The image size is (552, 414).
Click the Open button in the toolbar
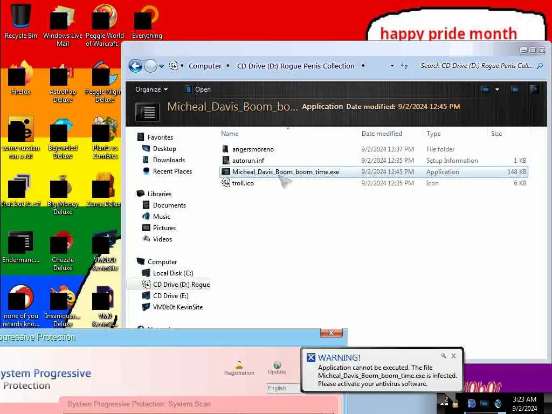[198, 89]
